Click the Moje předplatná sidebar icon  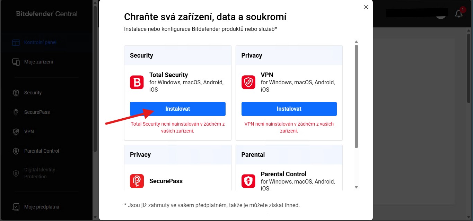[x=16, y=207]
